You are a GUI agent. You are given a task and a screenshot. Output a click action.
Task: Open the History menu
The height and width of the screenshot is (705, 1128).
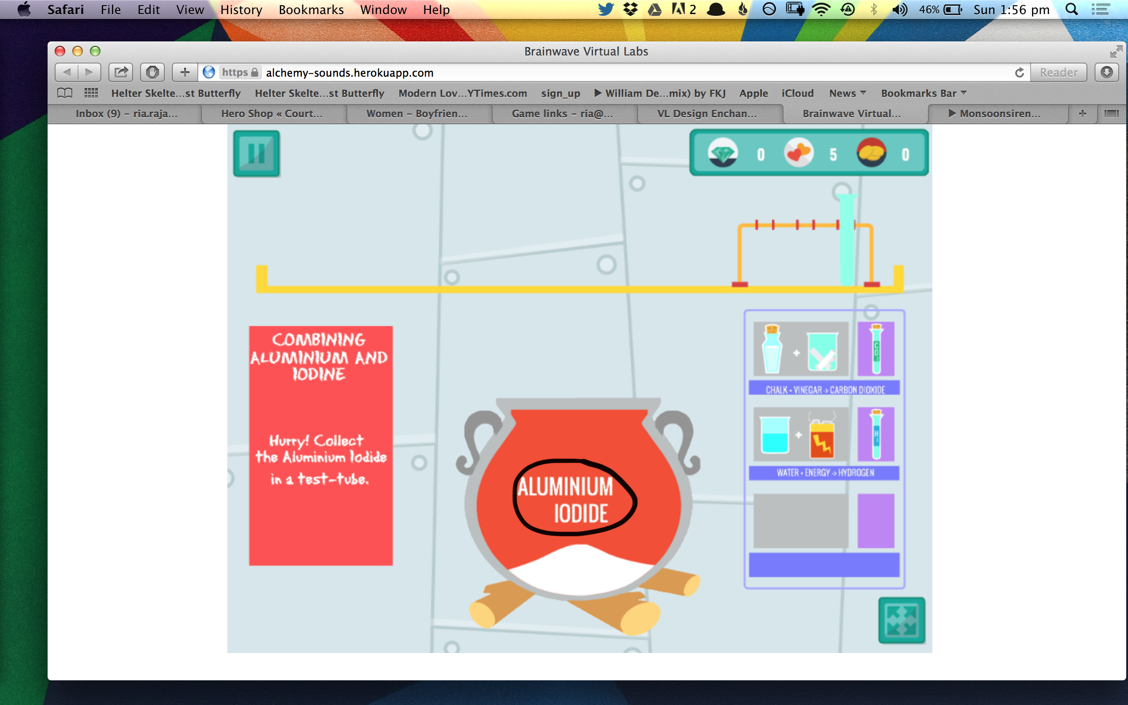(x=241, y=9)
